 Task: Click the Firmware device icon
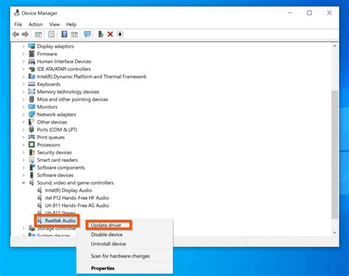point(32,54)
